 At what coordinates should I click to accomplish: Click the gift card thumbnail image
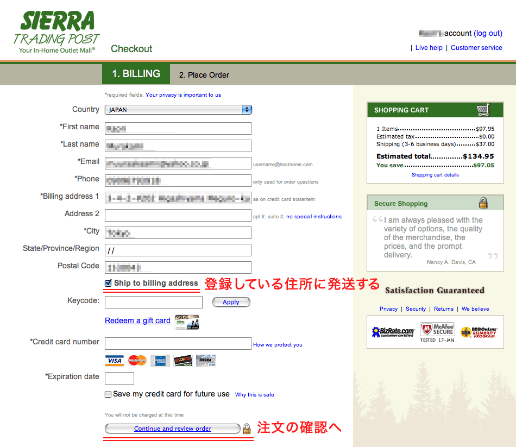[x=187, y=322]
